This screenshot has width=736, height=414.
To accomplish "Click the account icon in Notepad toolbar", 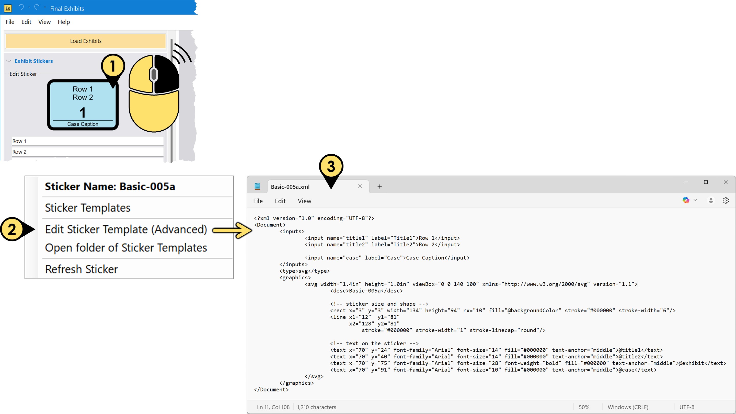I will tap(710, 200).
